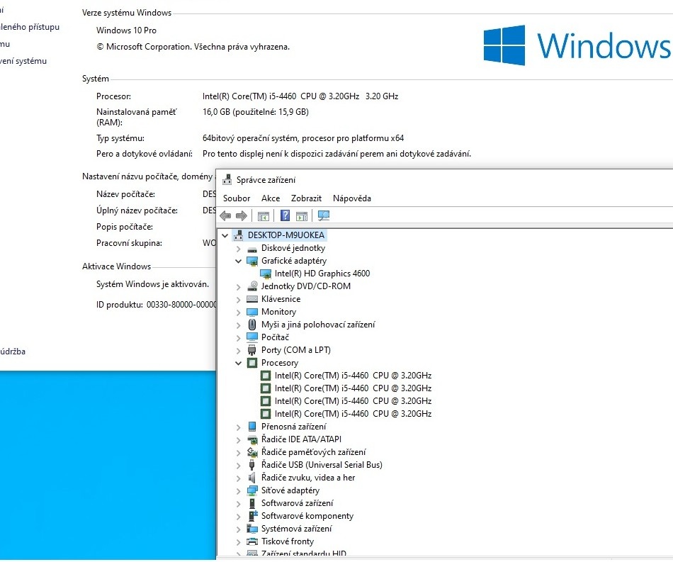Expand the Síťové adaptéry tree node
673x562 pixels.
point(239,490)
